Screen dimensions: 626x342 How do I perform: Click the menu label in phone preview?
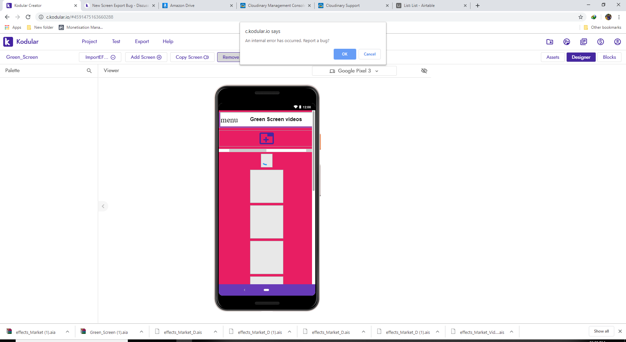coord(229,120)
